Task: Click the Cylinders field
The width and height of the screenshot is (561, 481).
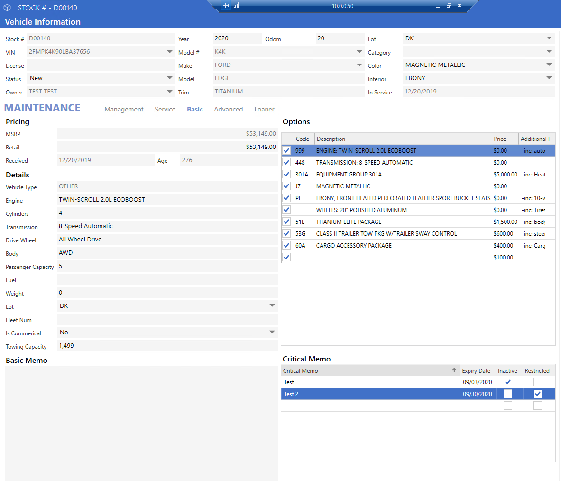Action: tap(167, 213)
